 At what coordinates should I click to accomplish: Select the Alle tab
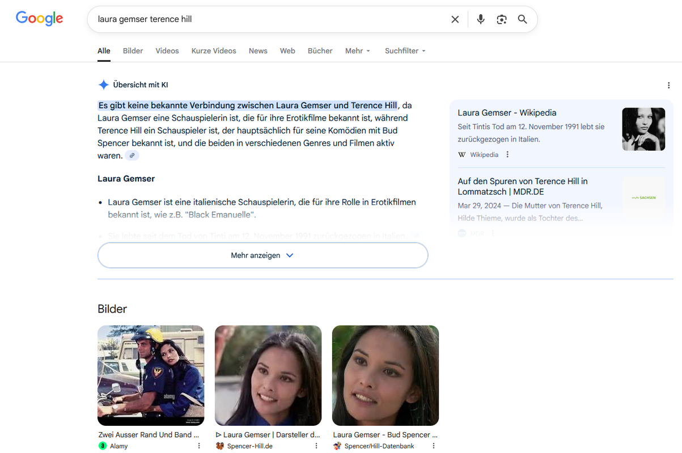[104, 51]
